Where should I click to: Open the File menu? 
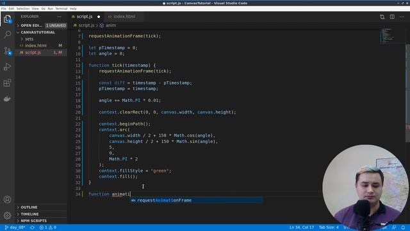pyautogui.click(x=4, y=8)
